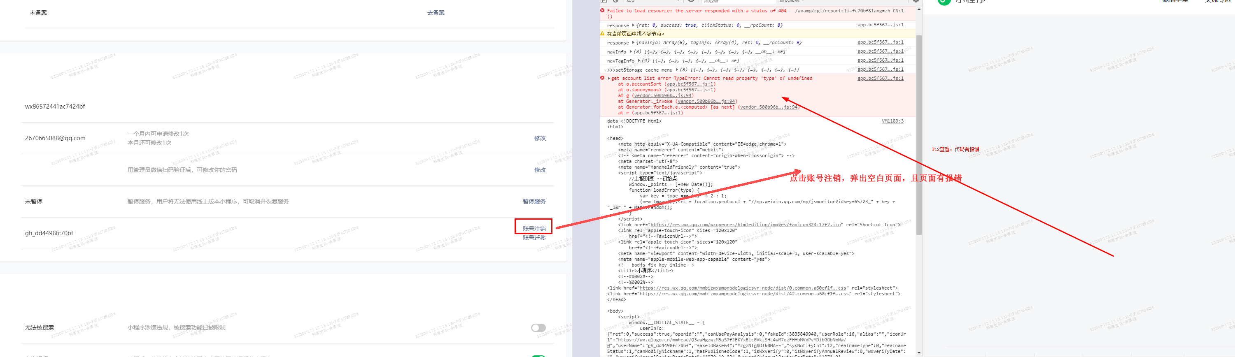Open favicon324c17f2.ico URL in console
Screen dimensions: 1235x357
point(745,224)
